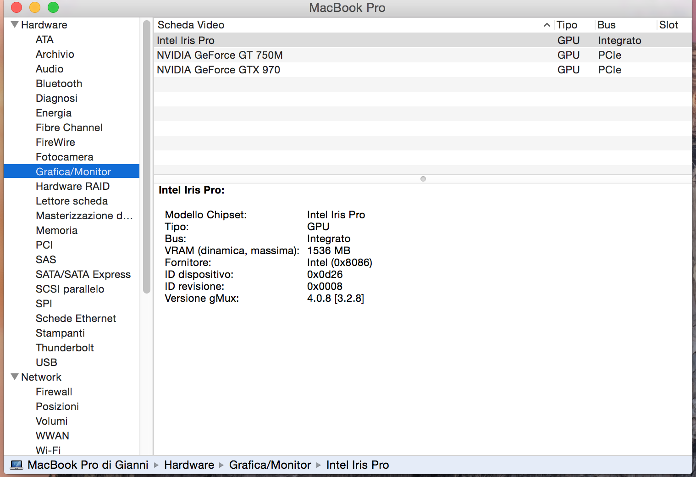Image resolution: width=696 pixels, height=477 pixels.
Task: Select SPI in the sidebar
Action: click(x=44, y=304)
